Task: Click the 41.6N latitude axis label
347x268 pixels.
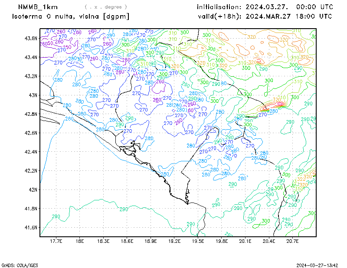Action: (x=31, y=228)
